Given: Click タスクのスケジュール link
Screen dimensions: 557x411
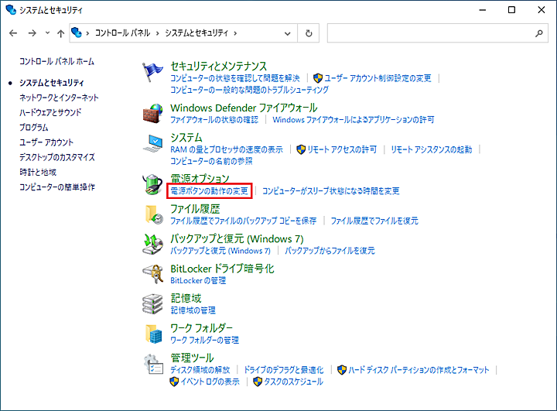Looking at the screenshot, I should 293,382.
